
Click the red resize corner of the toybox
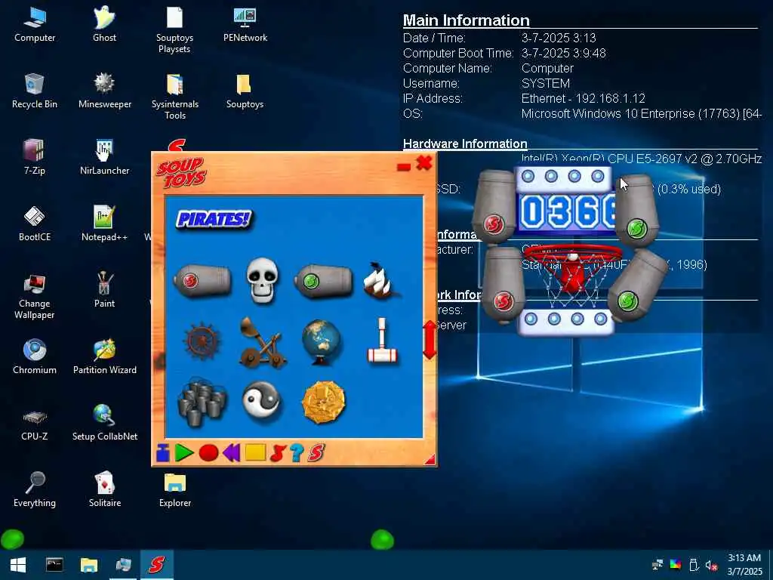coord(430,459)
